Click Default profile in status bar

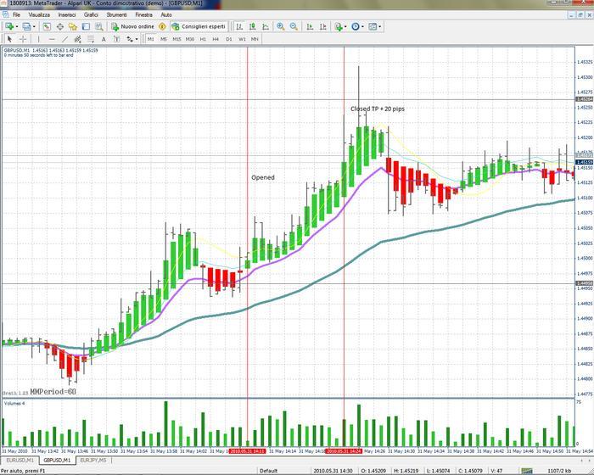click(269, 471)
